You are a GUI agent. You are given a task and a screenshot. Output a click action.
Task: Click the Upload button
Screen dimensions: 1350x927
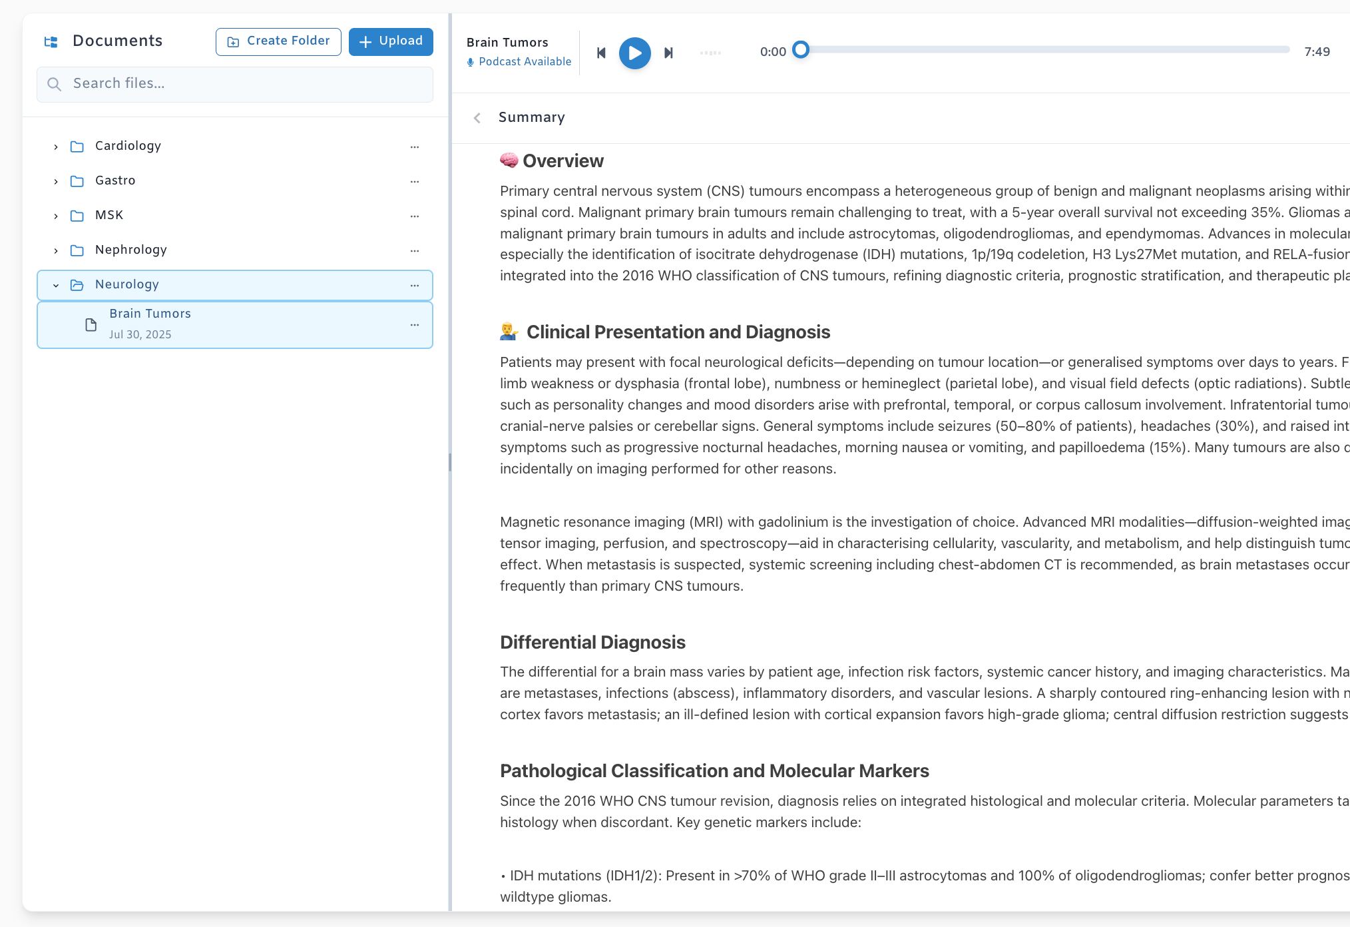391,41
